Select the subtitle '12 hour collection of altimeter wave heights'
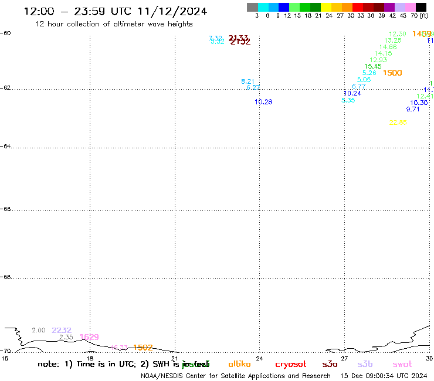This screenshot has width=434, height=381. (114, 24)
